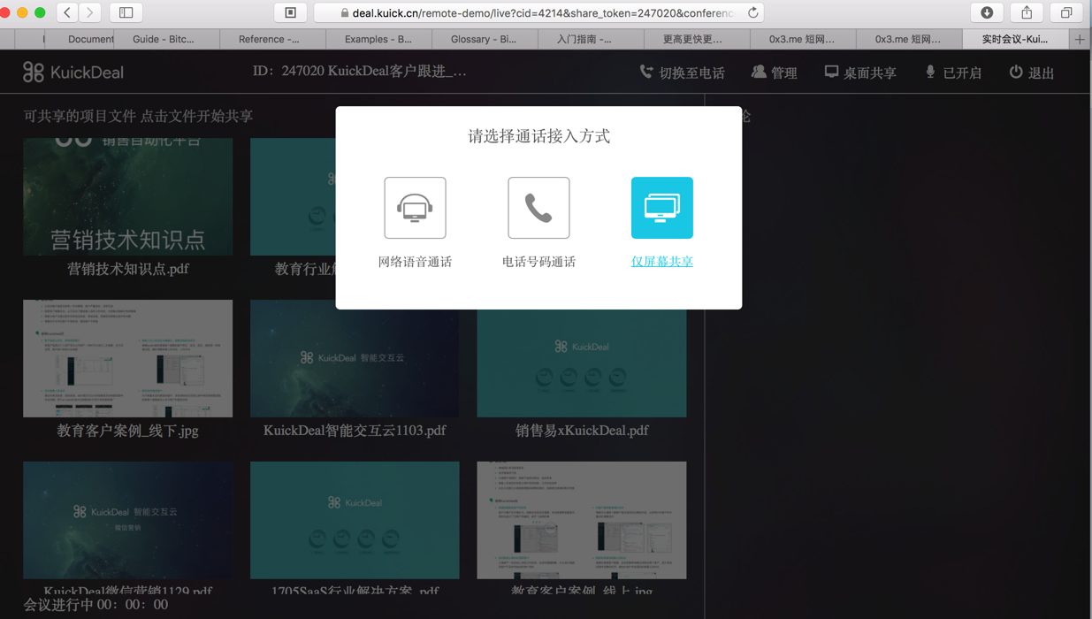Switch to the Glossary - Bi... tab
Viewport: 1092px width, 619px height.
click(484, 39)
